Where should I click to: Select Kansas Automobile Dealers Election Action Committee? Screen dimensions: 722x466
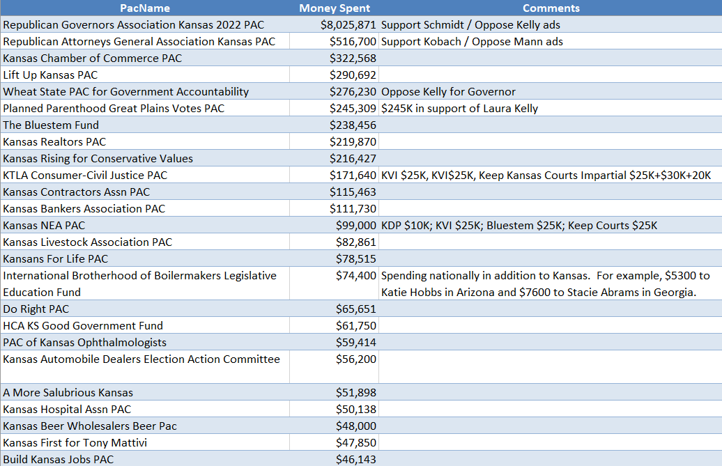144,366
